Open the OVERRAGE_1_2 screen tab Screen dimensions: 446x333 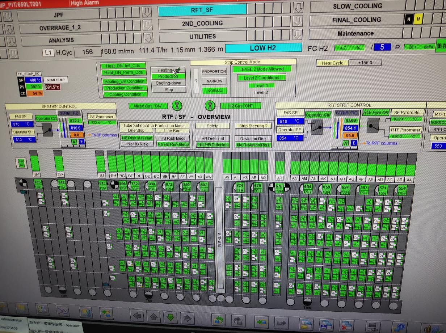(60, 28)
